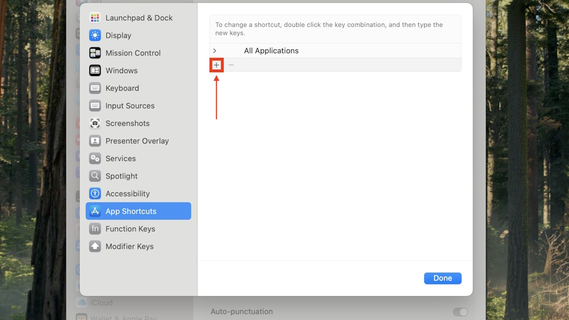The width and height of the screenshot is (569, 320).
Task: Choose the Keyboard sidebar entry
Action: point(138,88)
